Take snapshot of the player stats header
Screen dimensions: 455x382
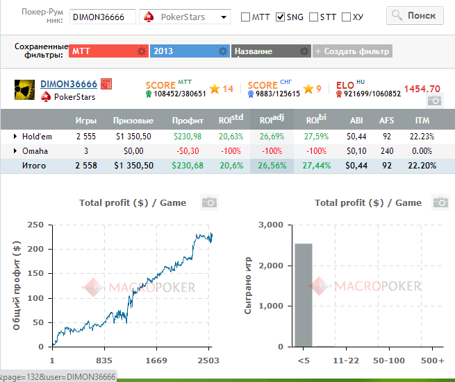click(434, 101)
